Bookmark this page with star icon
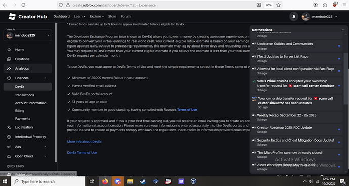This screenshot has width=349, height=186. 278,5
